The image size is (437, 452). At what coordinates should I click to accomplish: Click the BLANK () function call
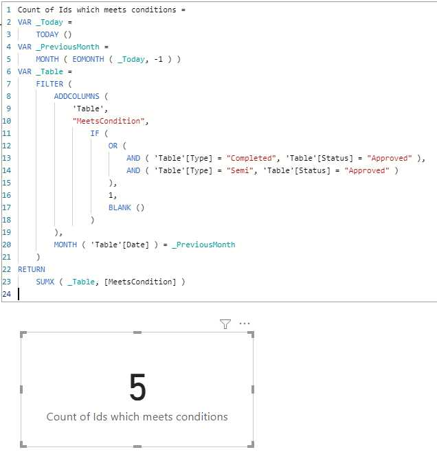[126, 208]
